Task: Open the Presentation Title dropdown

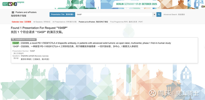Action: point(62,15)
